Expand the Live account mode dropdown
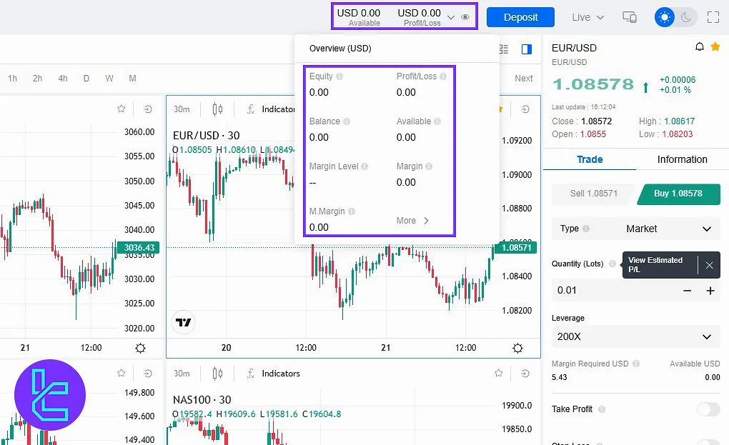 tap(587, 17)
